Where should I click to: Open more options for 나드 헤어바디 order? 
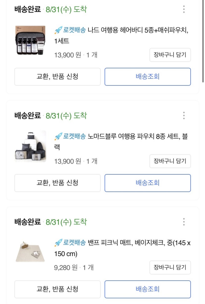184,9
